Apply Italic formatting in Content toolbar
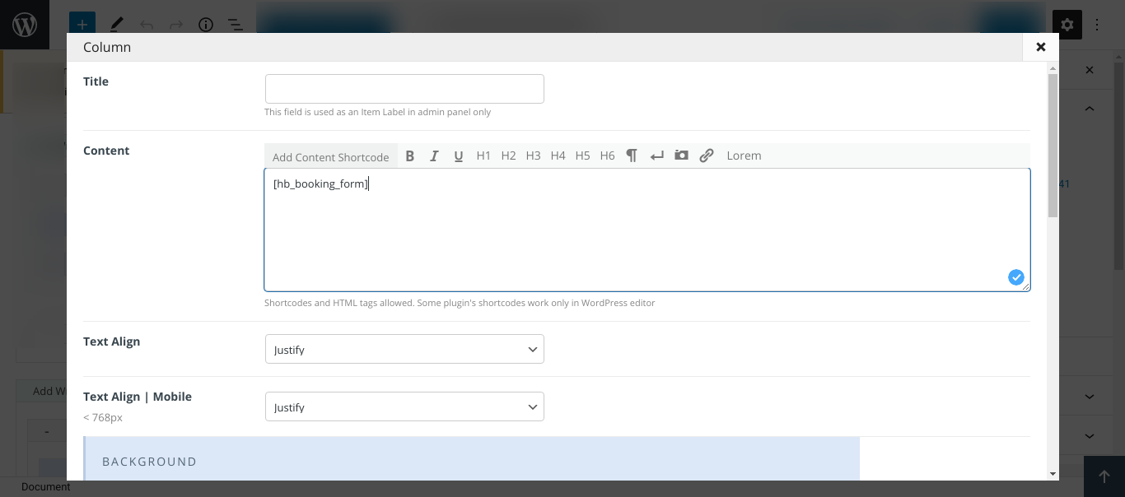Image resolution: width=1125 pixels, height=497 pixels. 434,156
